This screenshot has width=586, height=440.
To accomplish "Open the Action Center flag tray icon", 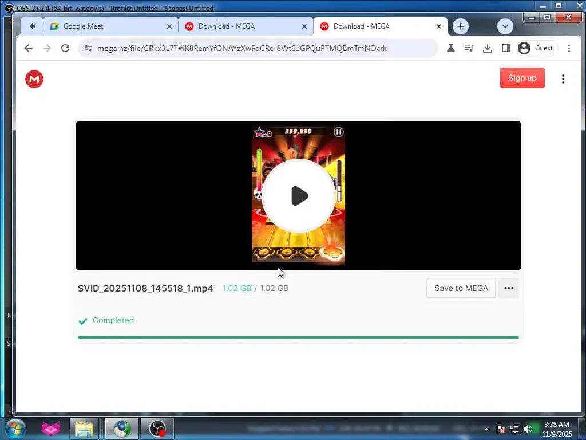I will pyautogui.click(x=501, y=429).
